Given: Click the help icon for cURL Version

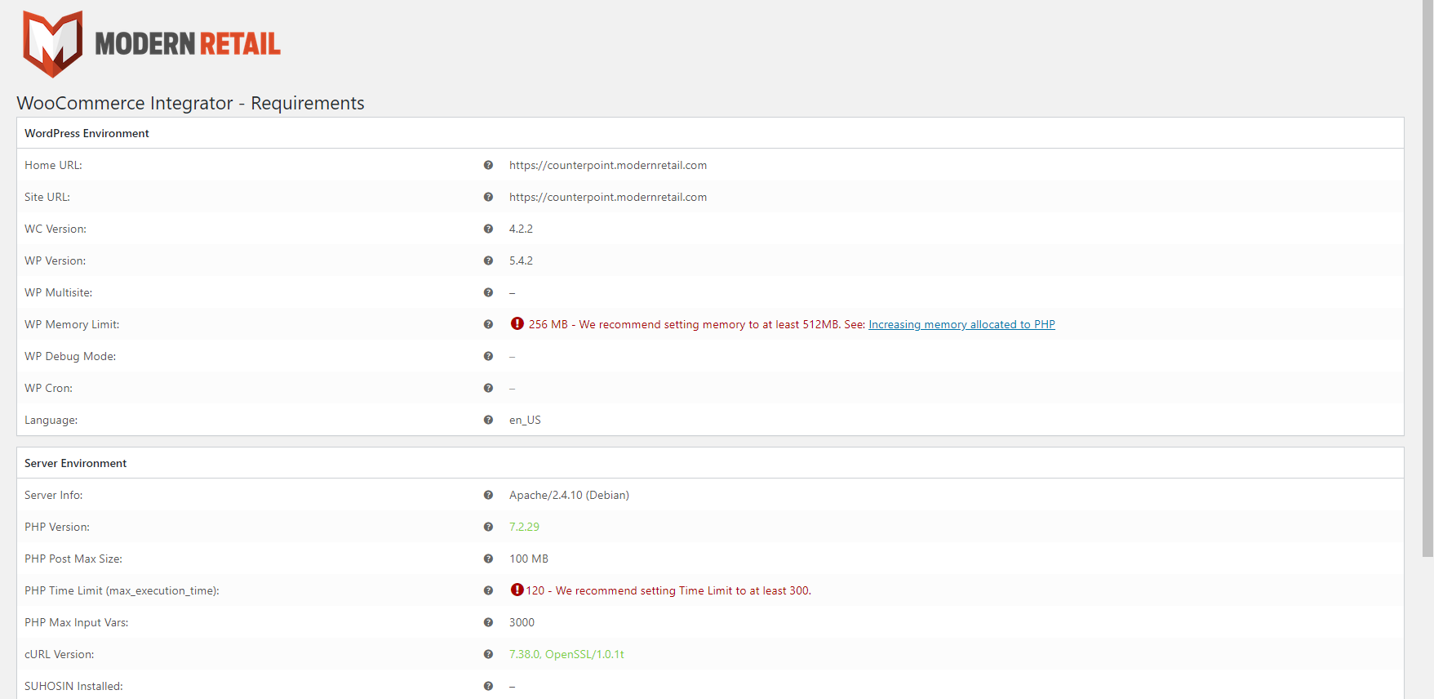Looking at the screenshot, I should (x=488, y=654).
